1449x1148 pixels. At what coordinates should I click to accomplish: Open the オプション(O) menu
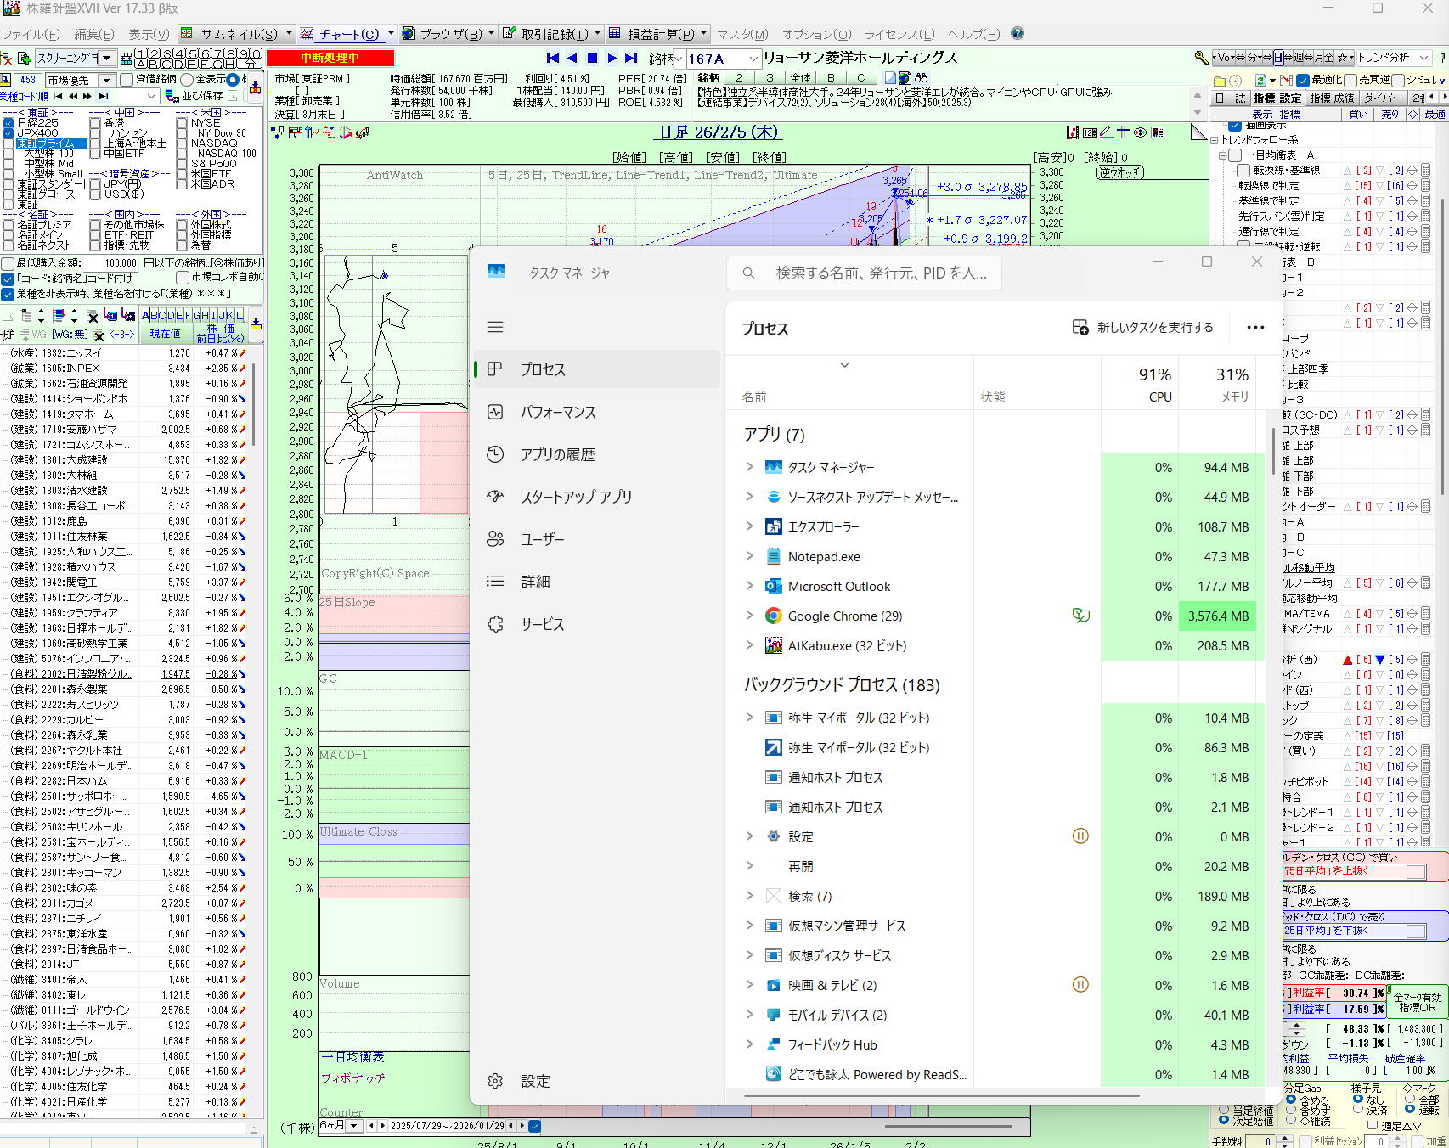(815, 34)
